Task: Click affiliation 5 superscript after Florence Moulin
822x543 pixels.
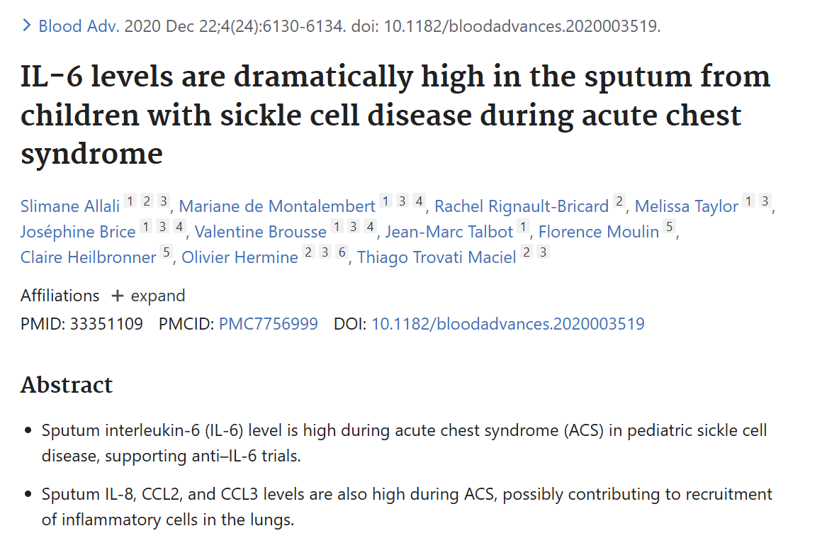Action: tap(669, 227)
